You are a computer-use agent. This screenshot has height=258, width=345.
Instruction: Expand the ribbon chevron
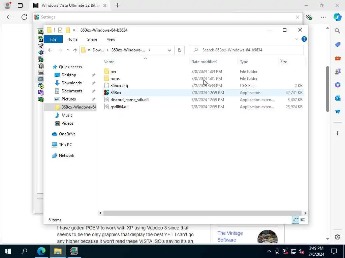tap(296, 39)
